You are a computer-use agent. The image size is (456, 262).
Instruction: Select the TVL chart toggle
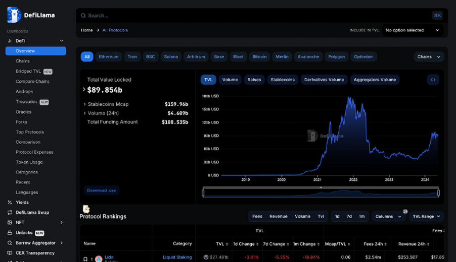(208, 80)
